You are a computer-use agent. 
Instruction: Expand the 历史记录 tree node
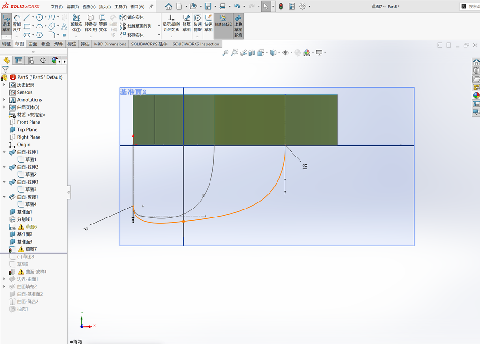pyautogui.click(x=4, y=85)
